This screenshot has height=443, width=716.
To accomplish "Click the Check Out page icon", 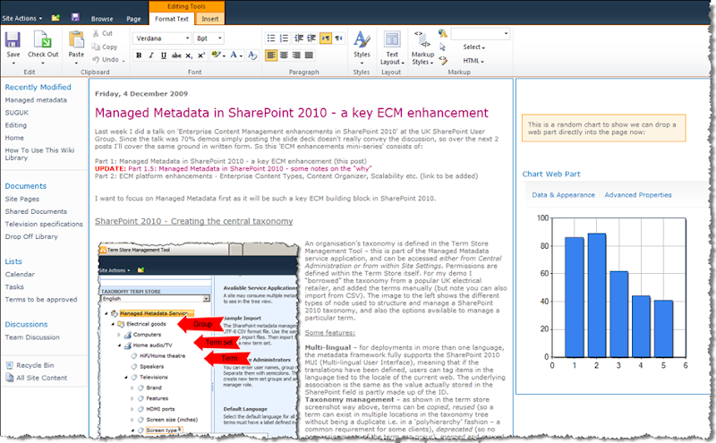I will pos(42,39).
